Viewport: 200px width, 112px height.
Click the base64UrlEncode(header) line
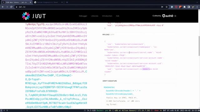pyautogui.click(x=123, y=91)
